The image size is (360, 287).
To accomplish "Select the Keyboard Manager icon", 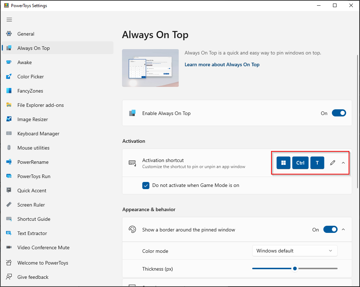I will tap(10, 134).
